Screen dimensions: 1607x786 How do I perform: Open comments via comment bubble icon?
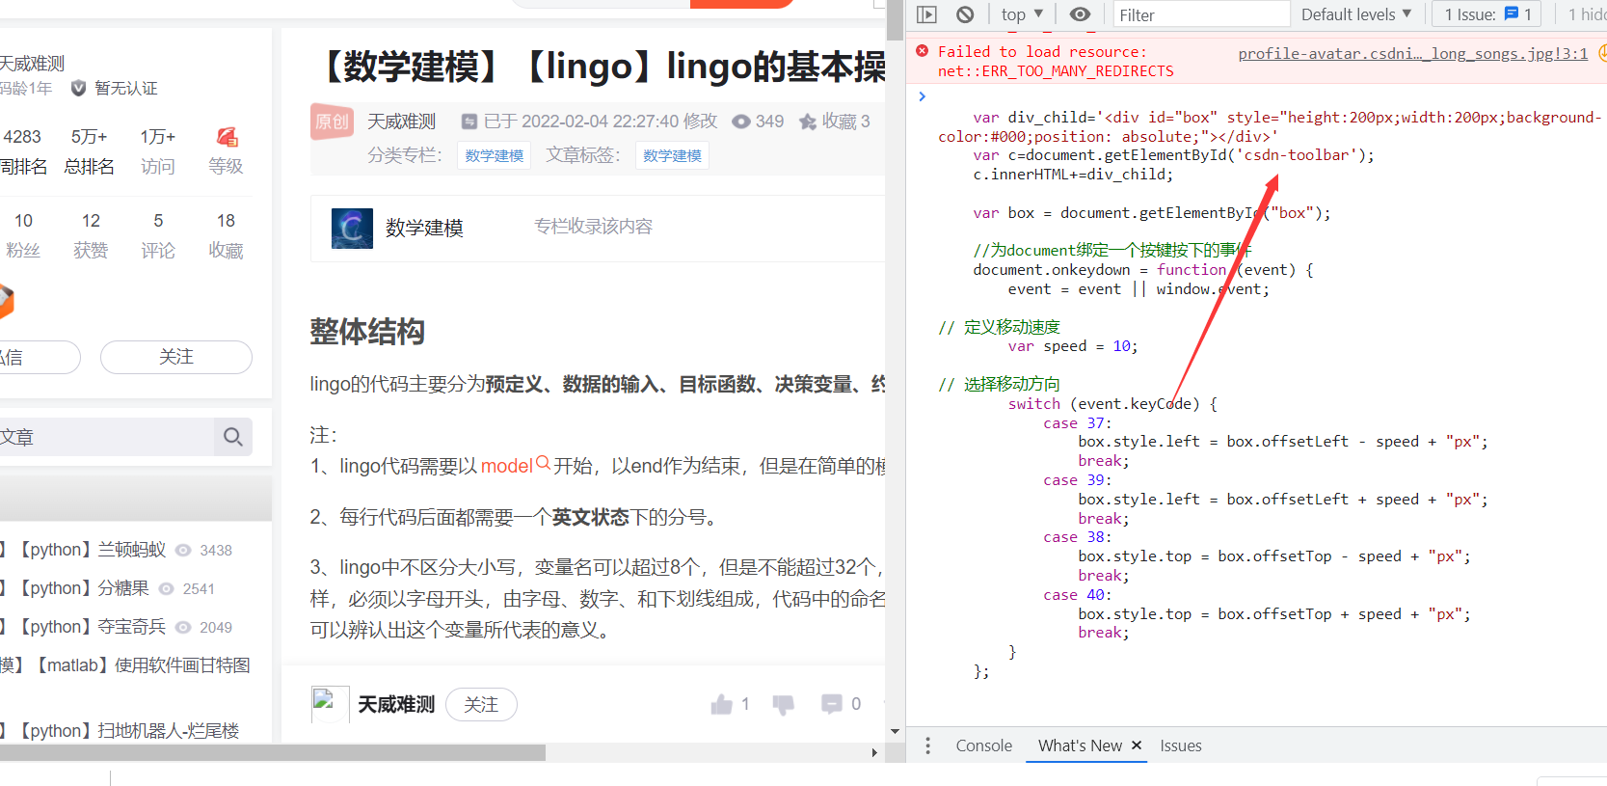pos(831,704)
